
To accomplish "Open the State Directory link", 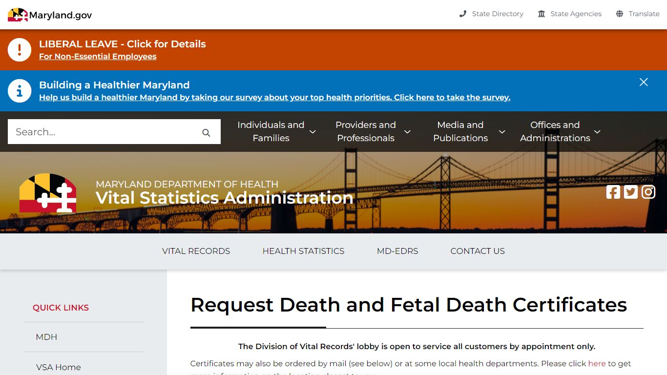I will [498, 14].
